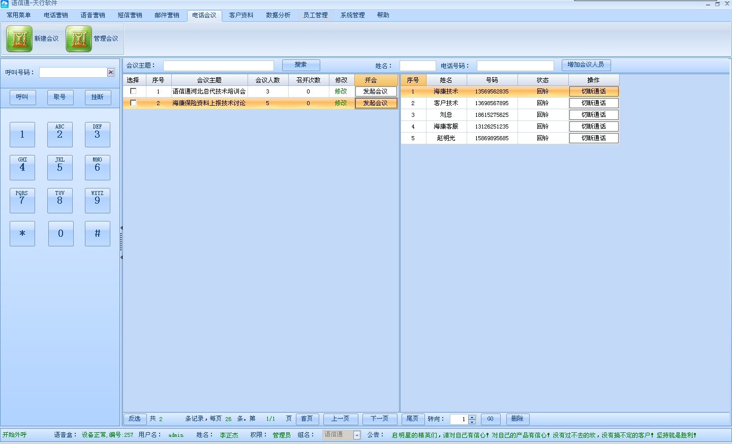The height and width of the screenshot is (444, 732).
Task: Click 切断通话 for 刘总
Action: tap(593, 115)
